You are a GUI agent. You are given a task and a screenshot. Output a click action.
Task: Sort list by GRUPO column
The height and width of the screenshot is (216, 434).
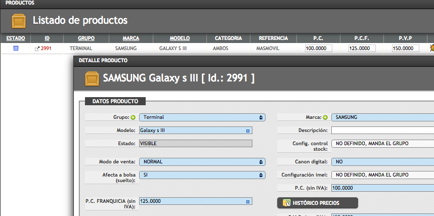coord(86,38)
